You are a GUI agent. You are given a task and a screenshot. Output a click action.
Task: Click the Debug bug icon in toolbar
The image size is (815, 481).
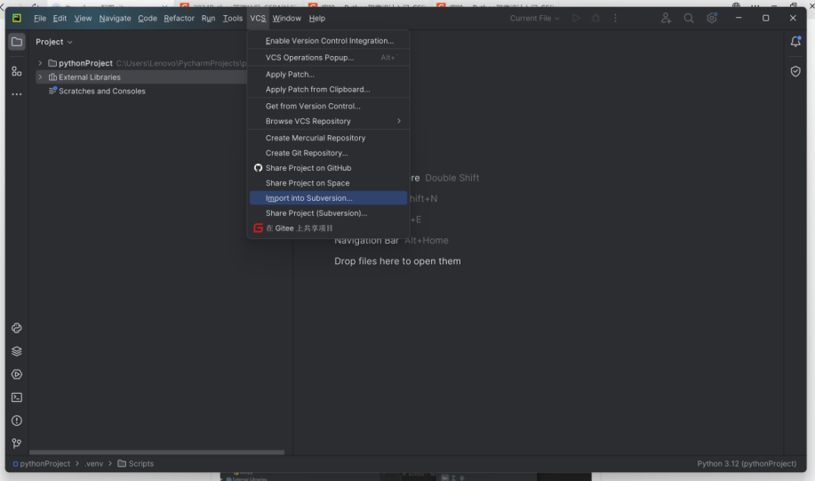(595, 18)
